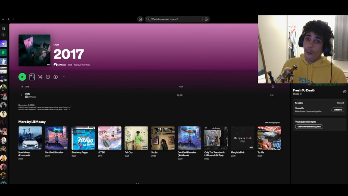Image resolution: width=348 pixels, height=196 pixels.
Task: Unfollow SheedTs in Credits
Action: pyautogui.click(x=338, y=110)
